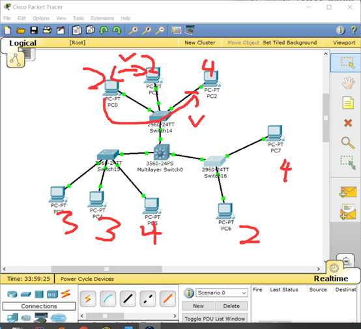Click the Redo arrow icon
The height and width of the screenshot is (329, 361).
click(117, 30)
